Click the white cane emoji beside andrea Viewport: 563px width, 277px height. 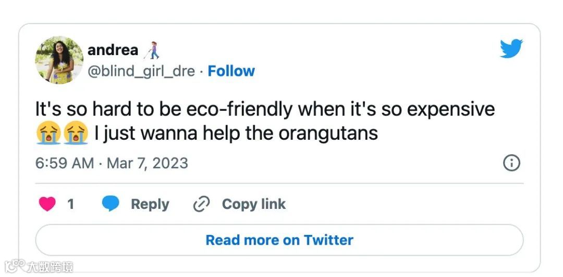pyautogui.click(x=152, y=50)
